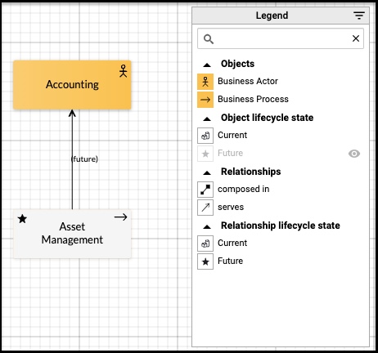
Task: Click Future star under Relationship lifecycle state
Action: coord(205,261)
